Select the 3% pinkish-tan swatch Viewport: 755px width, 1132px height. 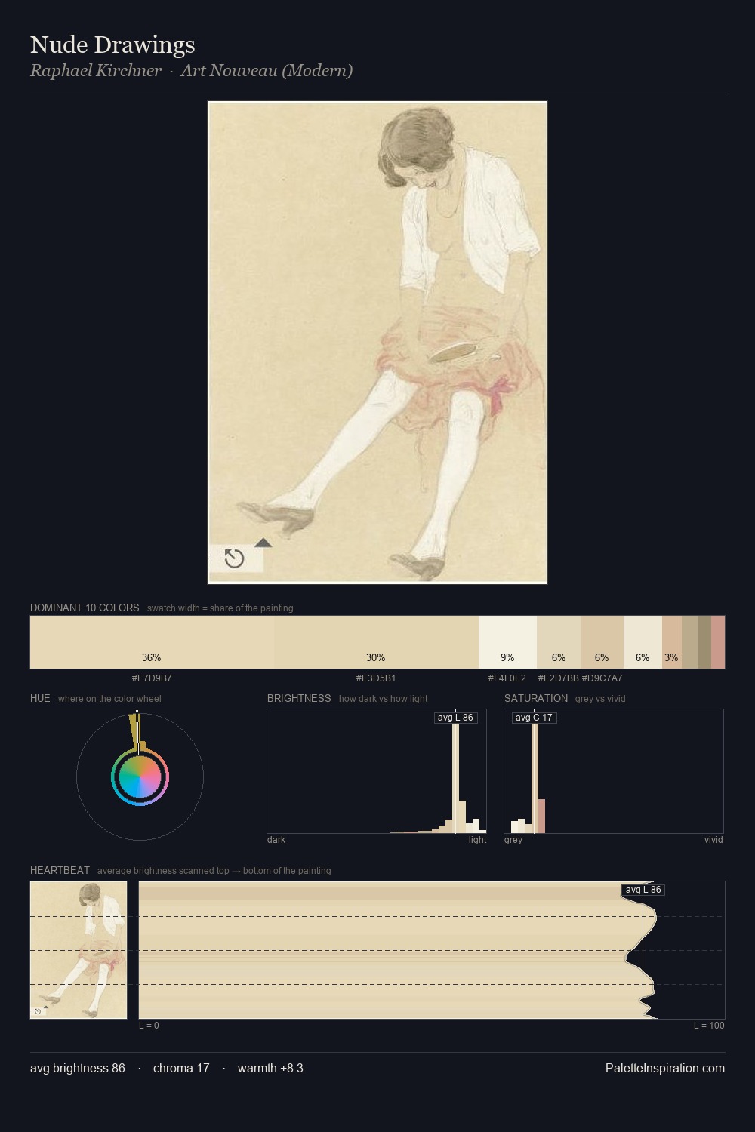(x=671, y=642)
